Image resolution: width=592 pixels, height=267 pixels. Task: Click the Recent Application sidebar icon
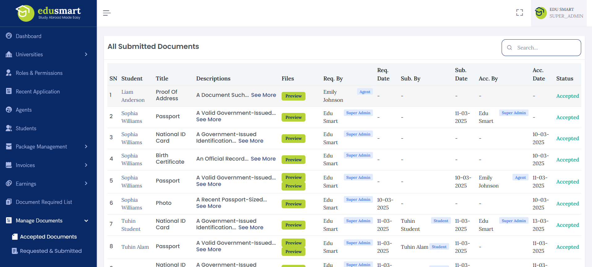coord(9,91)
